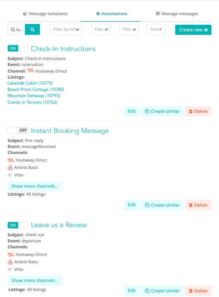
Task: Edit the Check-In Instructions automation
Action: click(x=132, y=111)
